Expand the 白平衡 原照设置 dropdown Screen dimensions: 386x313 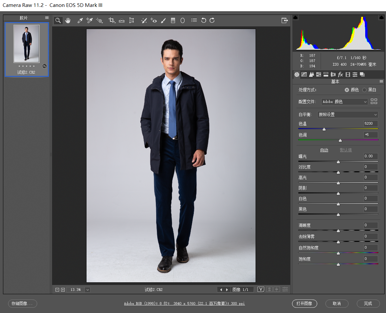coord(348,114)
